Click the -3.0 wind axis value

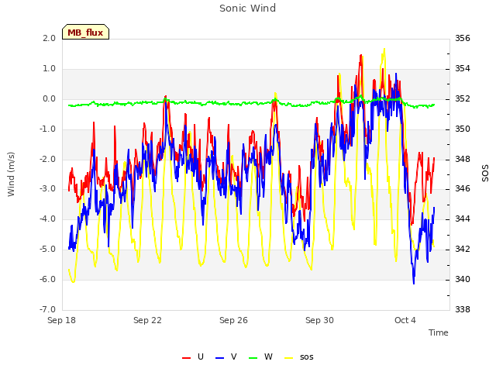47,189
